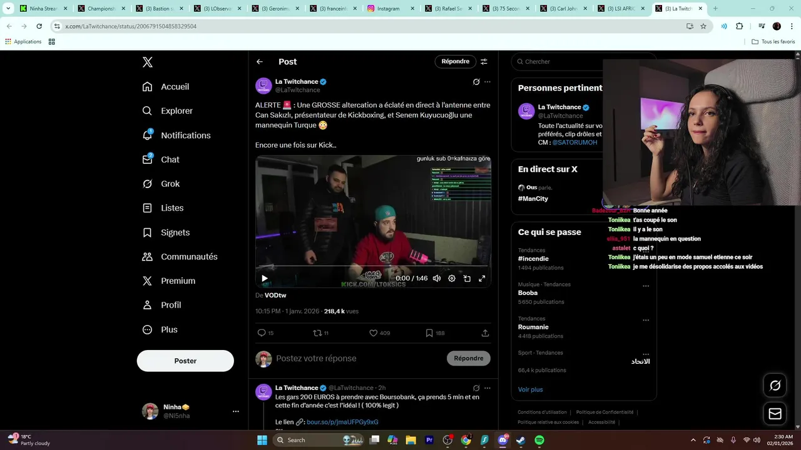Click the Premium X icon

coord(147,281)
